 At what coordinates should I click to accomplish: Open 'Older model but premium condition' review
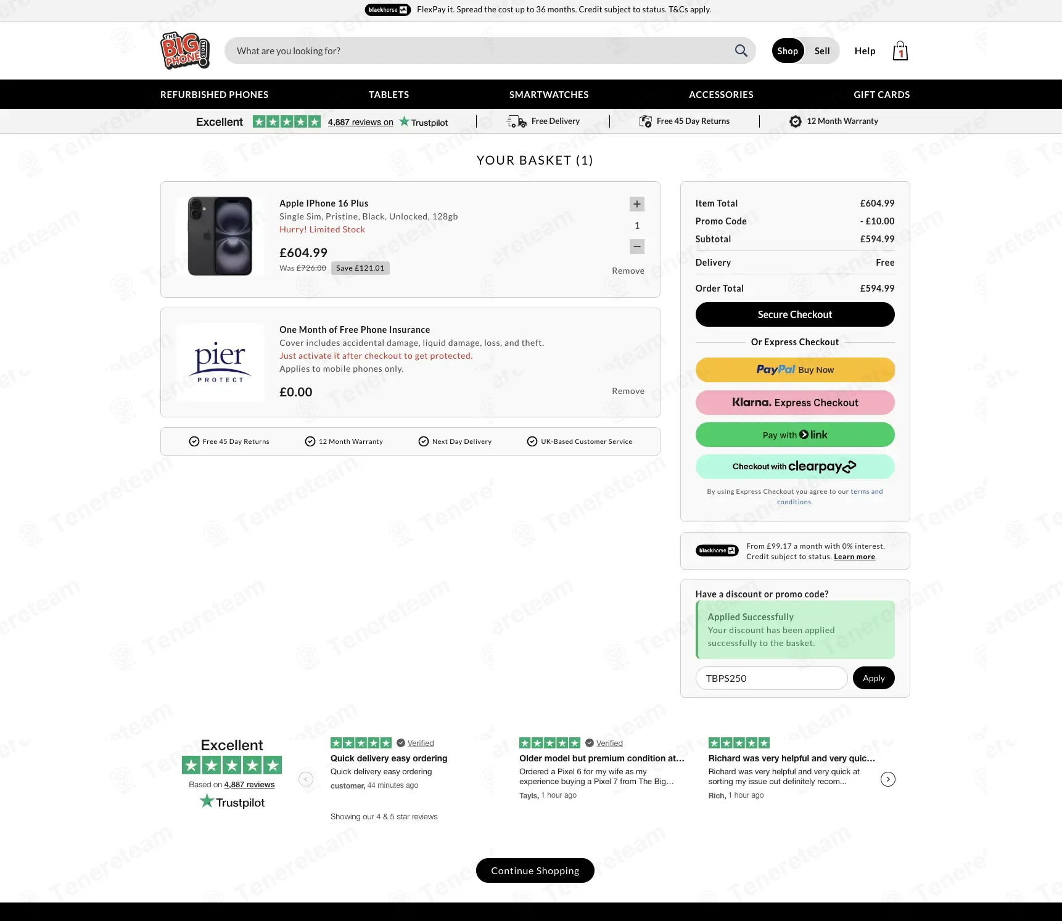click(x=601, y=758)
